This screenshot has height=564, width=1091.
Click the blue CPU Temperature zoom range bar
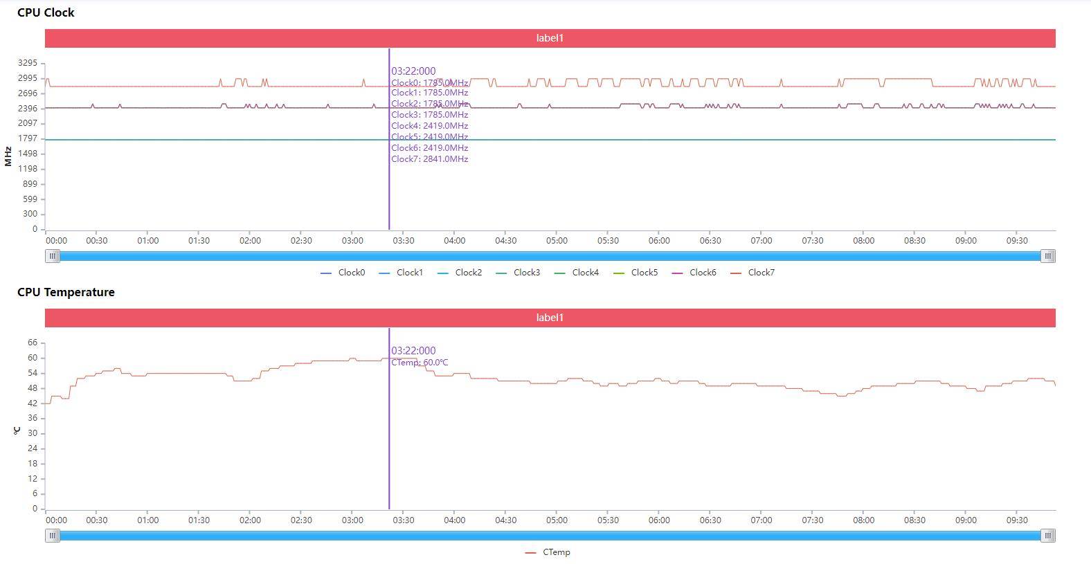click(x=550, y=536)
